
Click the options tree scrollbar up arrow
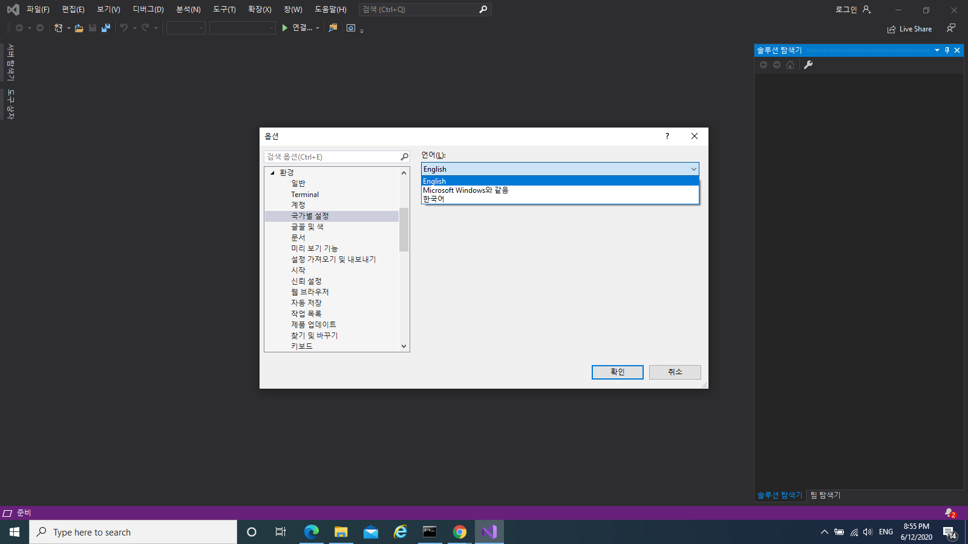404,173
